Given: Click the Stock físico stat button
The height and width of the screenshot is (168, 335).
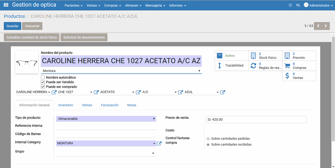Looking at the screenshot, I should tap(265, 56).
